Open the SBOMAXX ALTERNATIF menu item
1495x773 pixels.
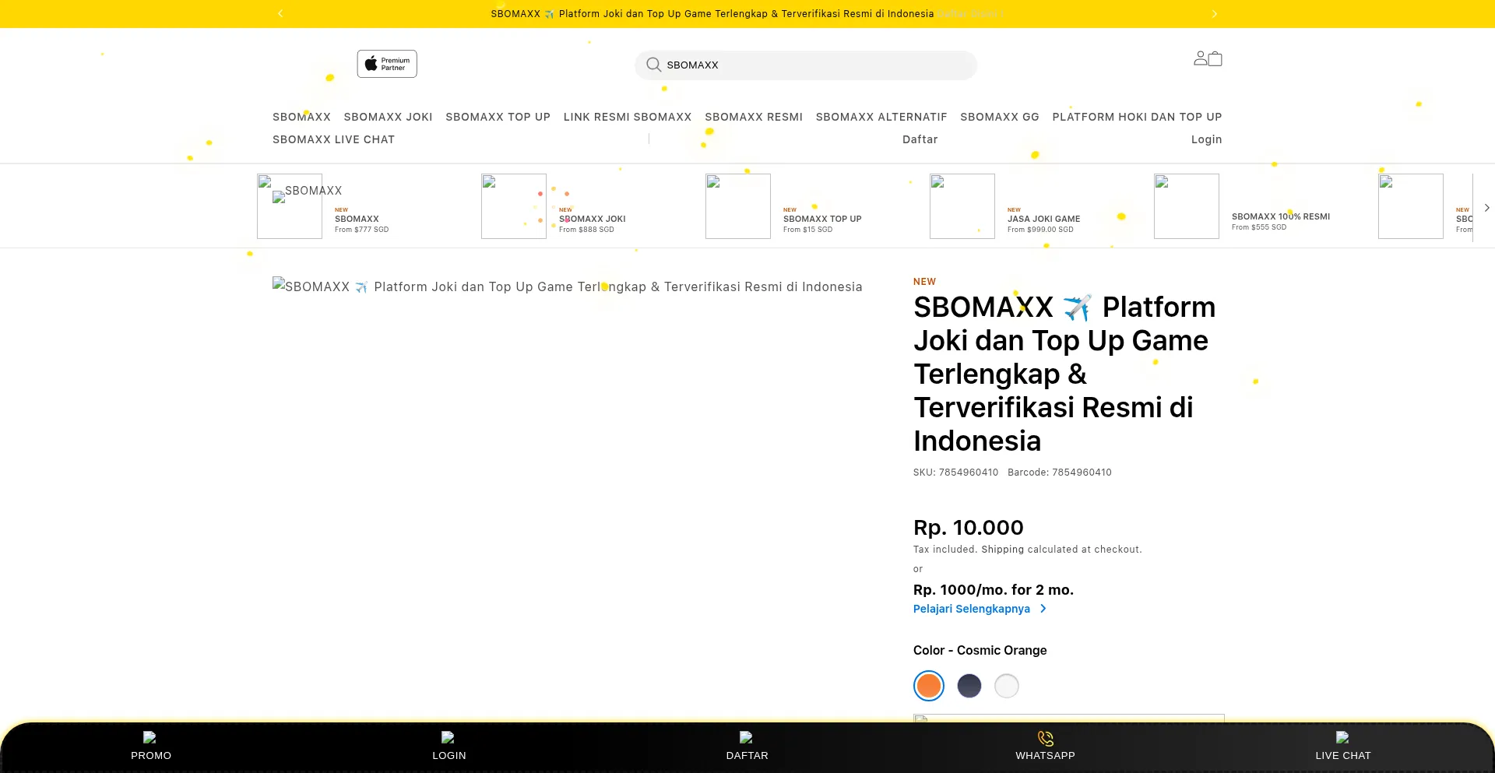(881, 117)
